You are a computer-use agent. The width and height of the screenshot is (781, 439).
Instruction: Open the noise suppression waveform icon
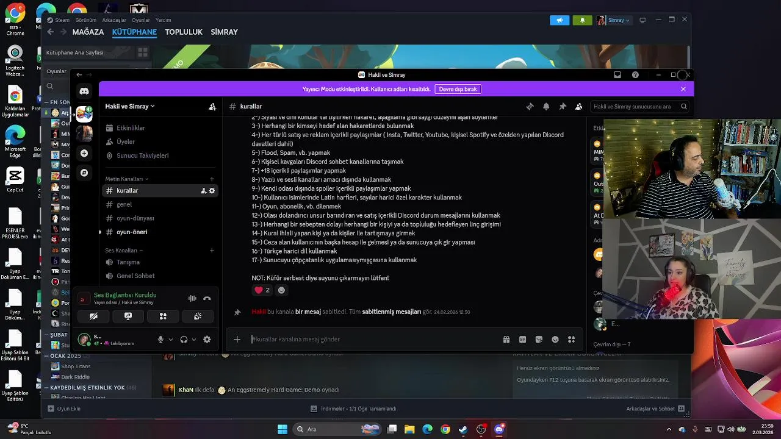[192, 298]
